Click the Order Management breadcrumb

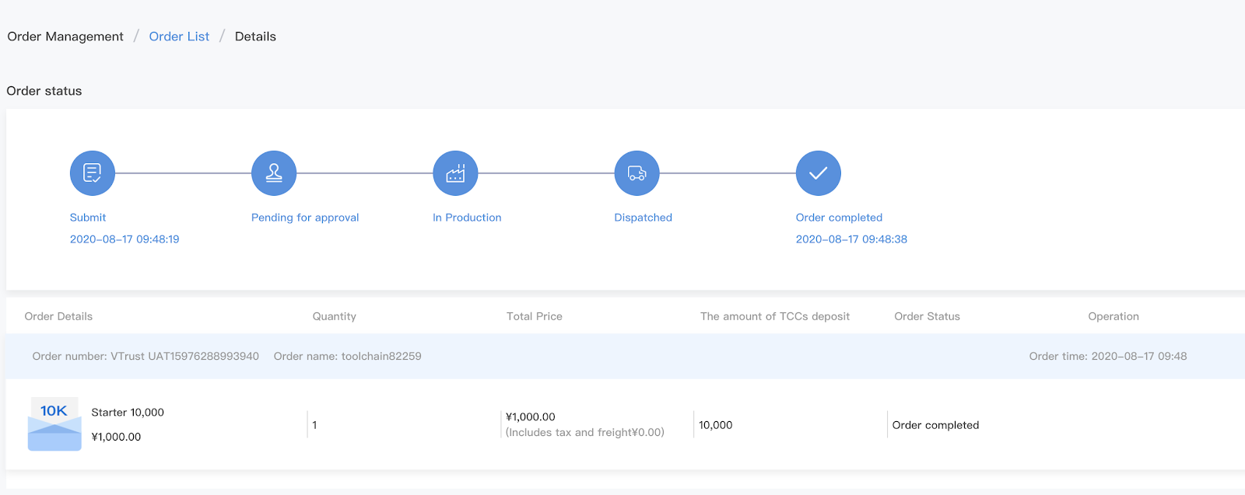[65, 37]
